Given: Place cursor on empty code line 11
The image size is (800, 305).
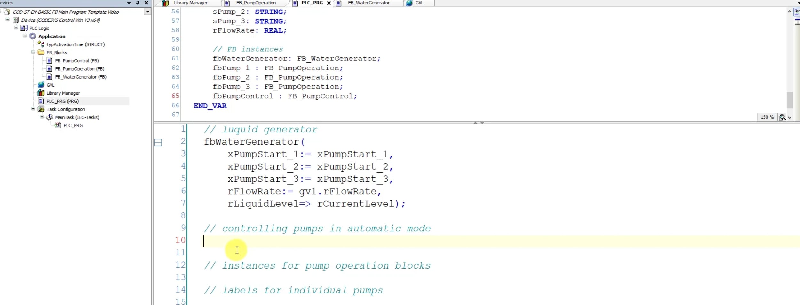Looking at the screenshot, I should pos(493,253).
